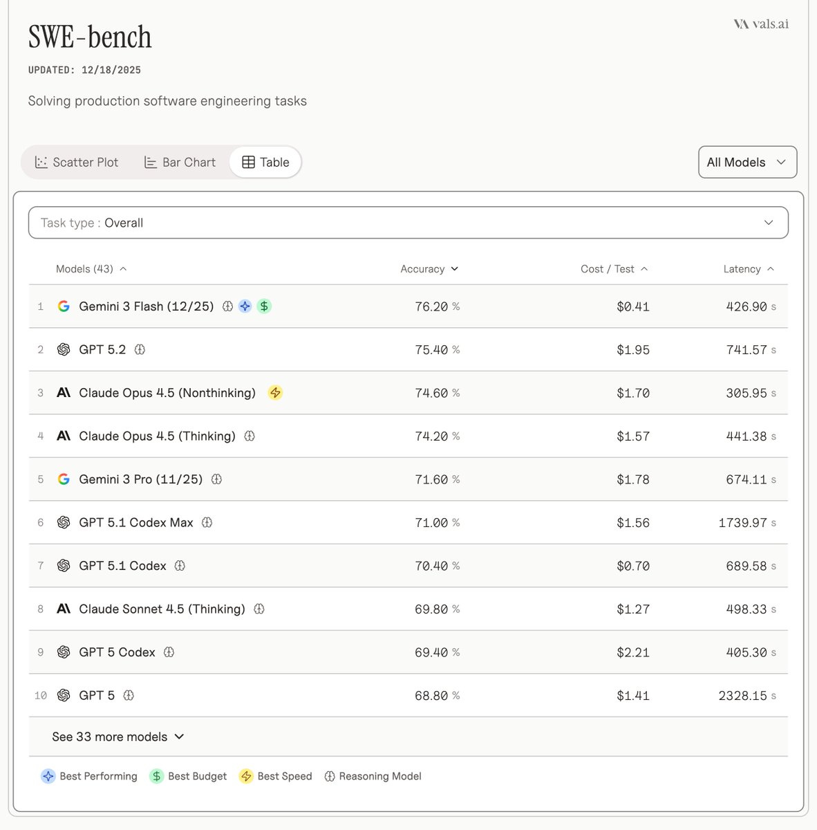The image size is (817, 830).
Task: Click the Best Budget legend dollar icon
Action: point(156,776)
